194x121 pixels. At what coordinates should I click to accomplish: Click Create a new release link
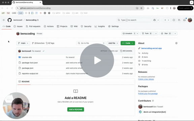[146, 79]
